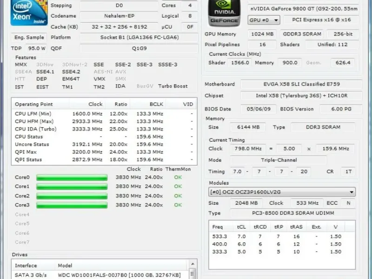Screen dimensions: 372x279
Task: Click the GPU Memory field 1024 MB
Action: coord(262,34)
